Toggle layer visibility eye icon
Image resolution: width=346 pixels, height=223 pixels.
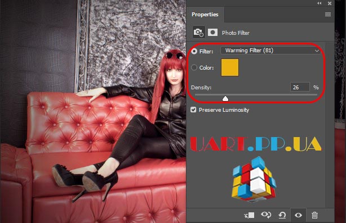pos(298,215)
